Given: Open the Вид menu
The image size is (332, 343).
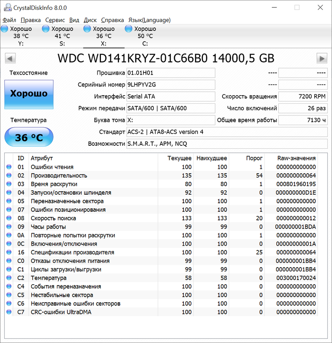Looking at the screenshot, I should pos(74,20).
